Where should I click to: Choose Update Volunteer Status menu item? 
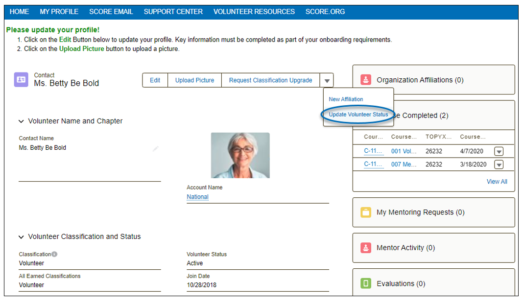coord(358,115)
